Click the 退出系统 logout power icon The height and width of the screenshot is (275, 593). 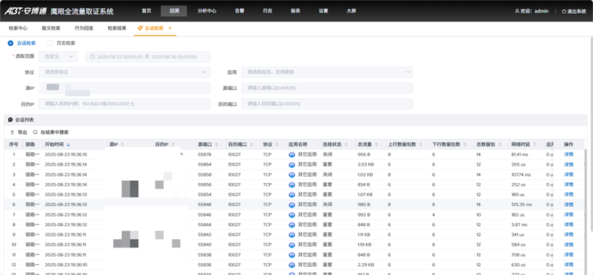click(564, 12)
